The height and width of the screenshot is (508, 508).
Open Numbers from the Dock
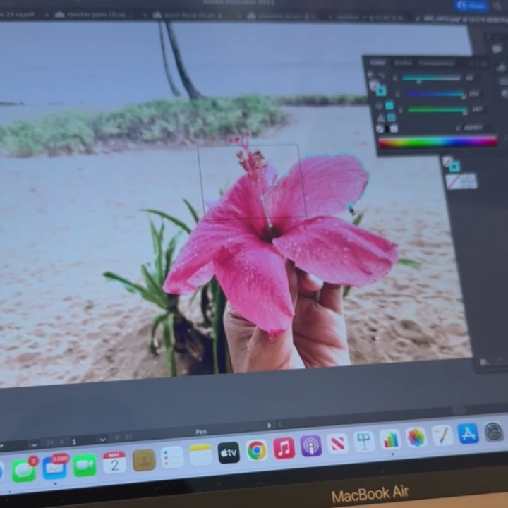(x=390, y=440)
